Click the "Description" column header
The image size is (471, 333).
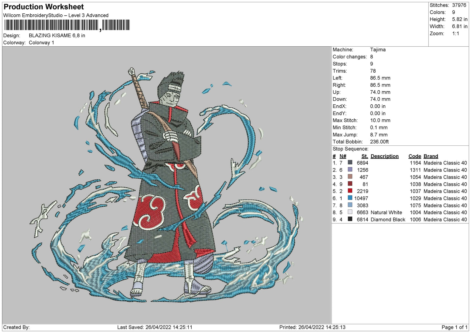[x=385, y=156]
